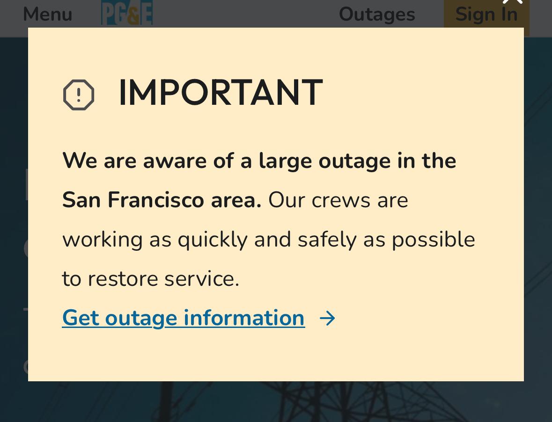Screen dimensions: 552x422
Task: Click the octagon warning icon
Action: point(79,95)
